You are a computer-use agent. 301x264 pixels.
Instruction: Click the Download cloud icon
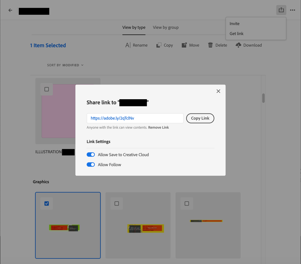(x=238, y=45)
